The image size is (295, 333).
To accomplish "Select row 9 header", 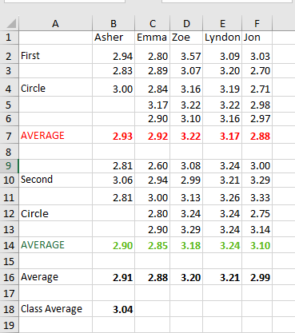I will 9,166.
